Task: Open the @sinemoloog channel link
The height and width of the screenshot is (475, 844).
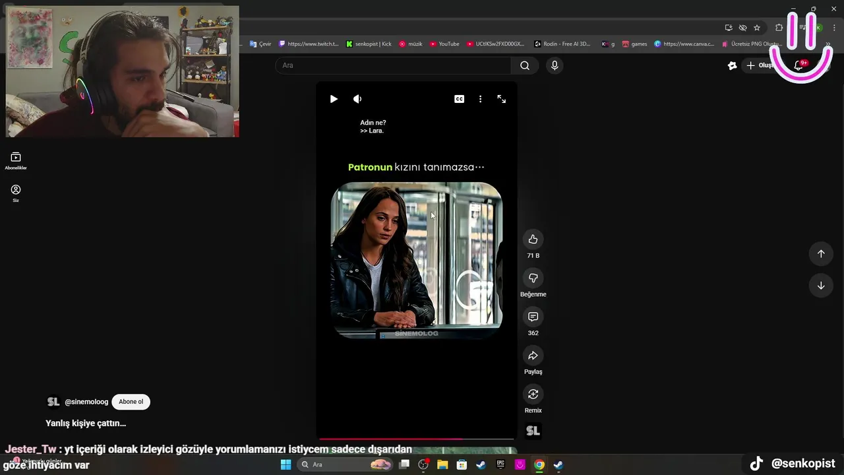Action: tap(86, 402)
